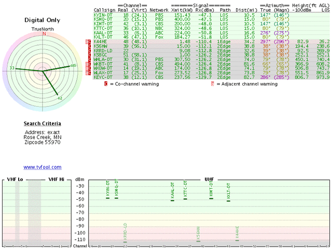Image resolution: width=332 pixels, height=249 pixels.
Task: Click callsign WXOW-DT in the table
Action: click(103, 68)
